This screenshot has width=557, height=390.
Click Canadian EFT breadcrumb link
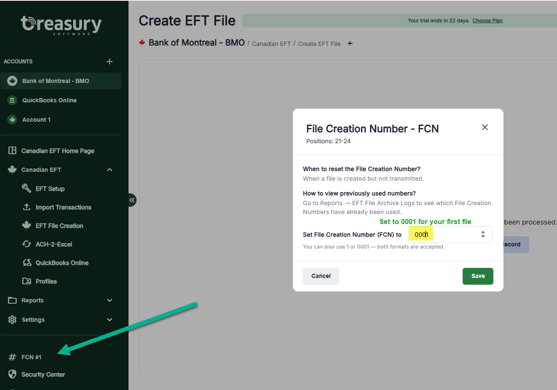pyautogui.click(x=271, y=44)
